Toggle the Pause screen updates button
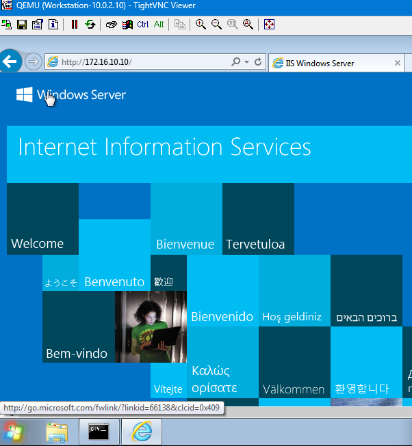Screen dimensions: 412x446 point(75,25)
